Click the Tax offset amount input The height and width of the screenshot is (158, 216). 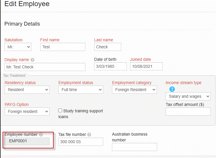coord(188,111)
